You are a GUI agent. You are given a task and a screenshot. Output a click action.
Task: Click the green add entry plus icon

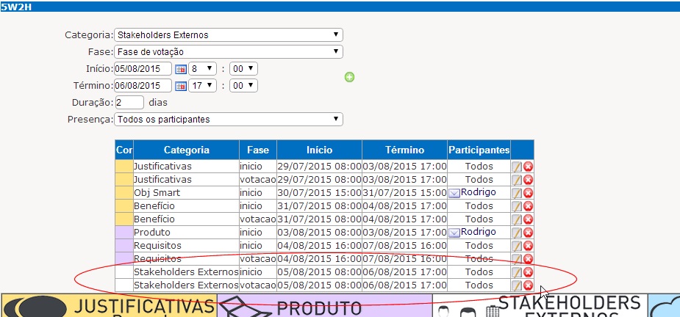(350, 77)
